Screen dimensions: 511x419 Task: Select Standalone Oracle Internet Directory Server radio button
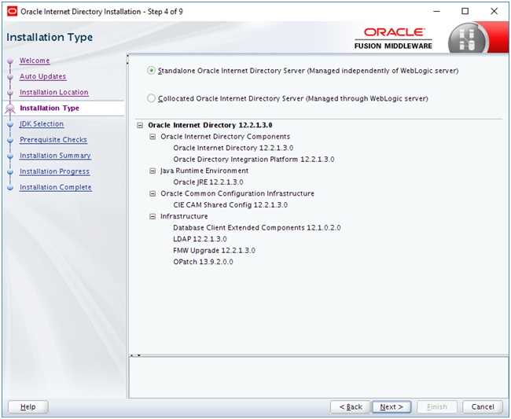pos(151,71)
